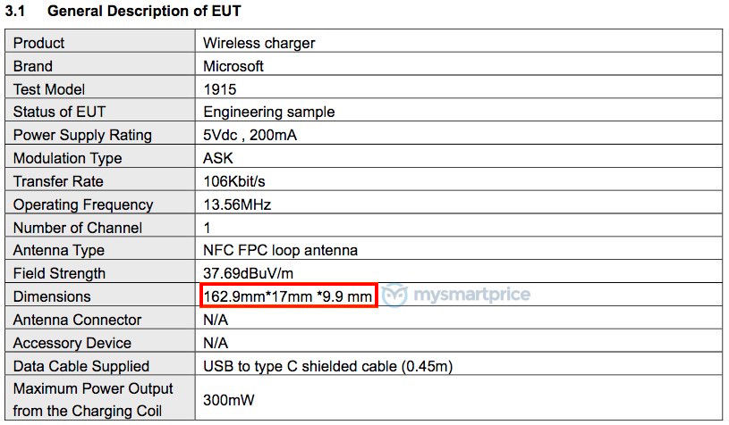The width and height of the screenshot is (729, 425).
Task: Click the mysmartprice watermark text
Action: [471, 294]
